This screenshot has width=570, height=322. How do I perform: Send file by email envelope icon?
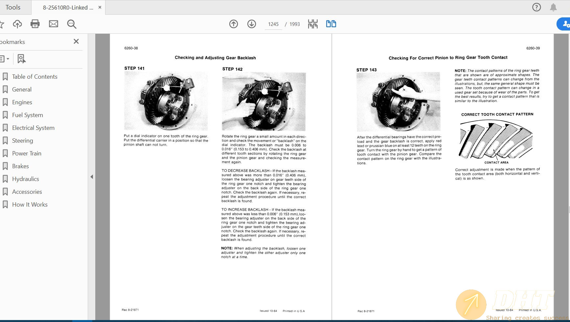coord(54,24)
